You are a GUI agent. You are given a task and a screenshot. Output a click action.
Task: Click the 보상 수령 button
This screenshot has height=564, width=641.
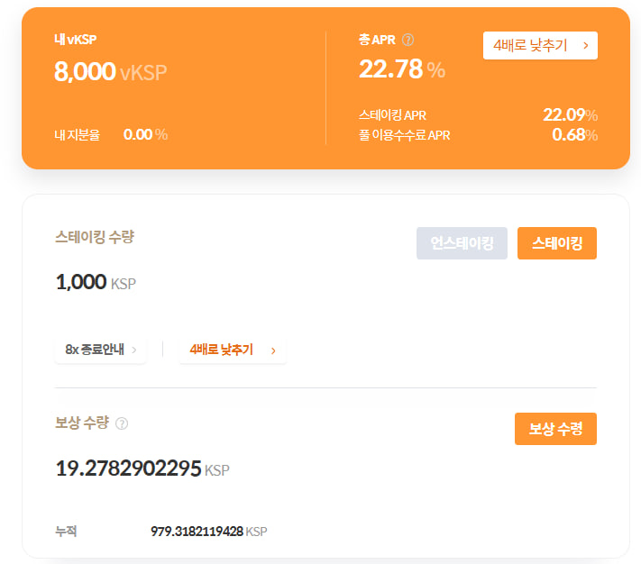[x=555, y=429]
